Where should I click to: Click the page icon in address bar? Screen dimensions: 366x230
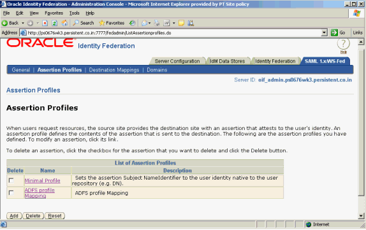click(x=23, y=32)
